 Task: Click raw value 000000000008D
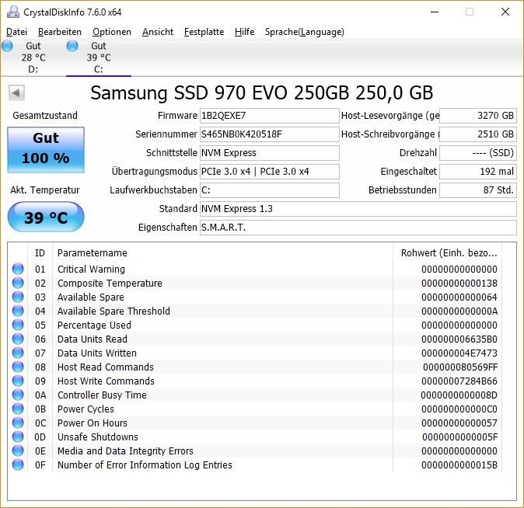[x=459, y=395]
